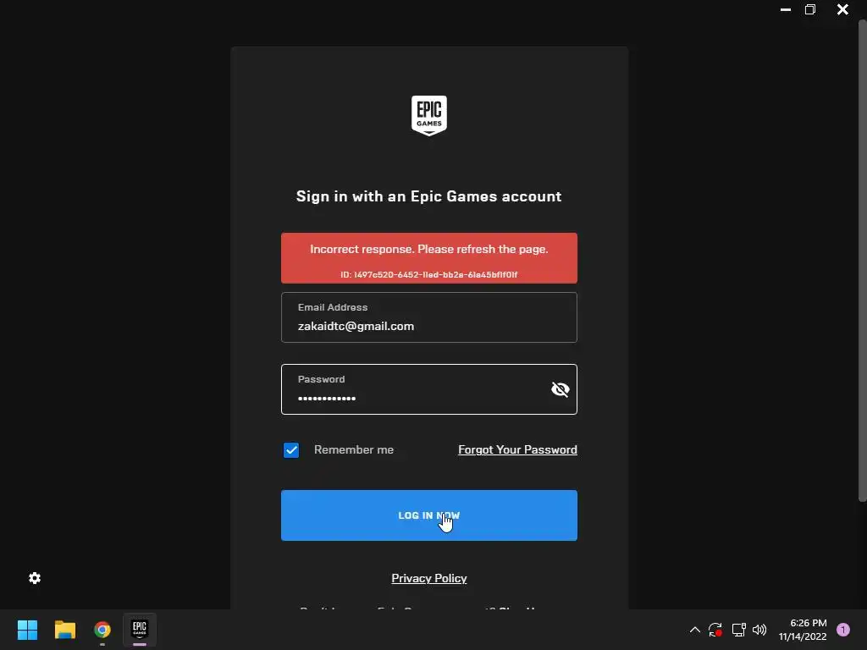Show hidden system tray icons
867x650 pixels.
pyautogui.click(x=695, y=630)
